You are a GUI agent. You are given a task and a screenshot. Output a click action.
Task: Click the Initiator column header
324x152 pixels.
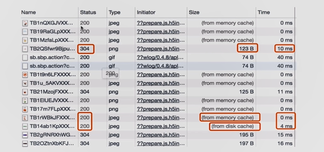[146, 12]
